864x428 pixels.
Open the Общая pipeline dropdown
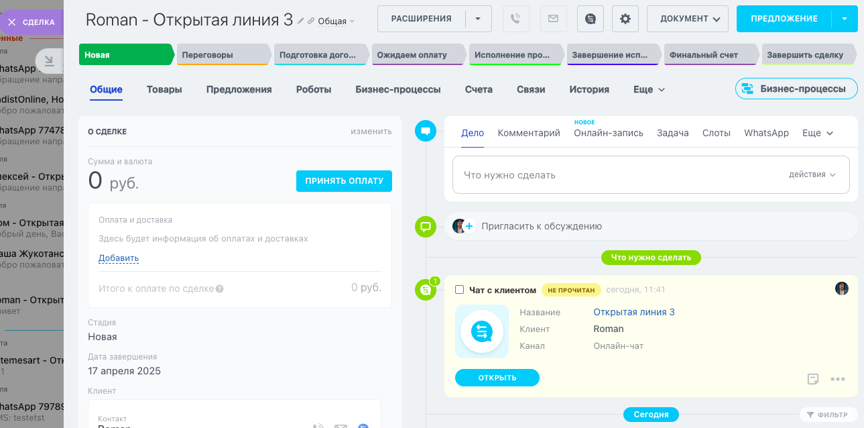[336, 21]
